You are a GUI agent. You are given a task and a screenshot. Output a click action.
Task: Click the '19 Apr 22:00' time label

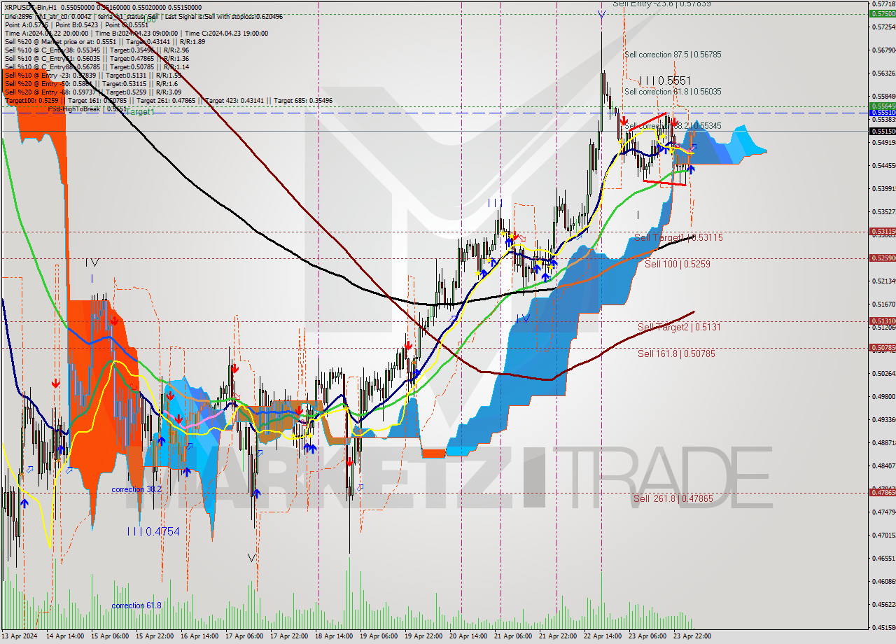(424, 636)
